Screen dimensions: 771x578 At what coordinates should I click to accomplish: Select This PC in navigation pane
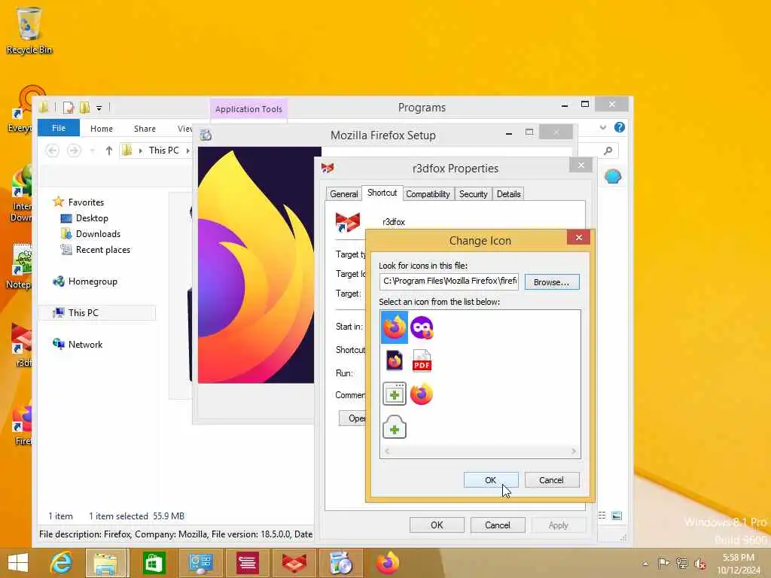[97, 312]
